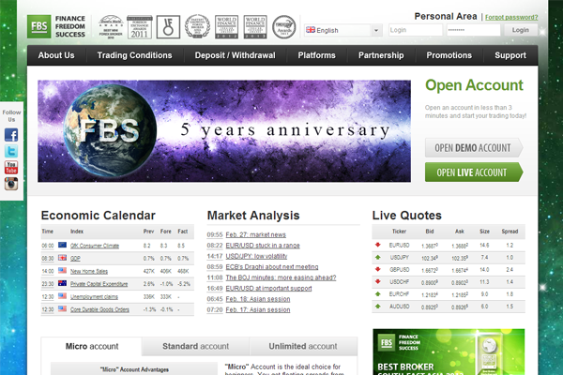Click UK flag beside GDP row

click(63, 258)
